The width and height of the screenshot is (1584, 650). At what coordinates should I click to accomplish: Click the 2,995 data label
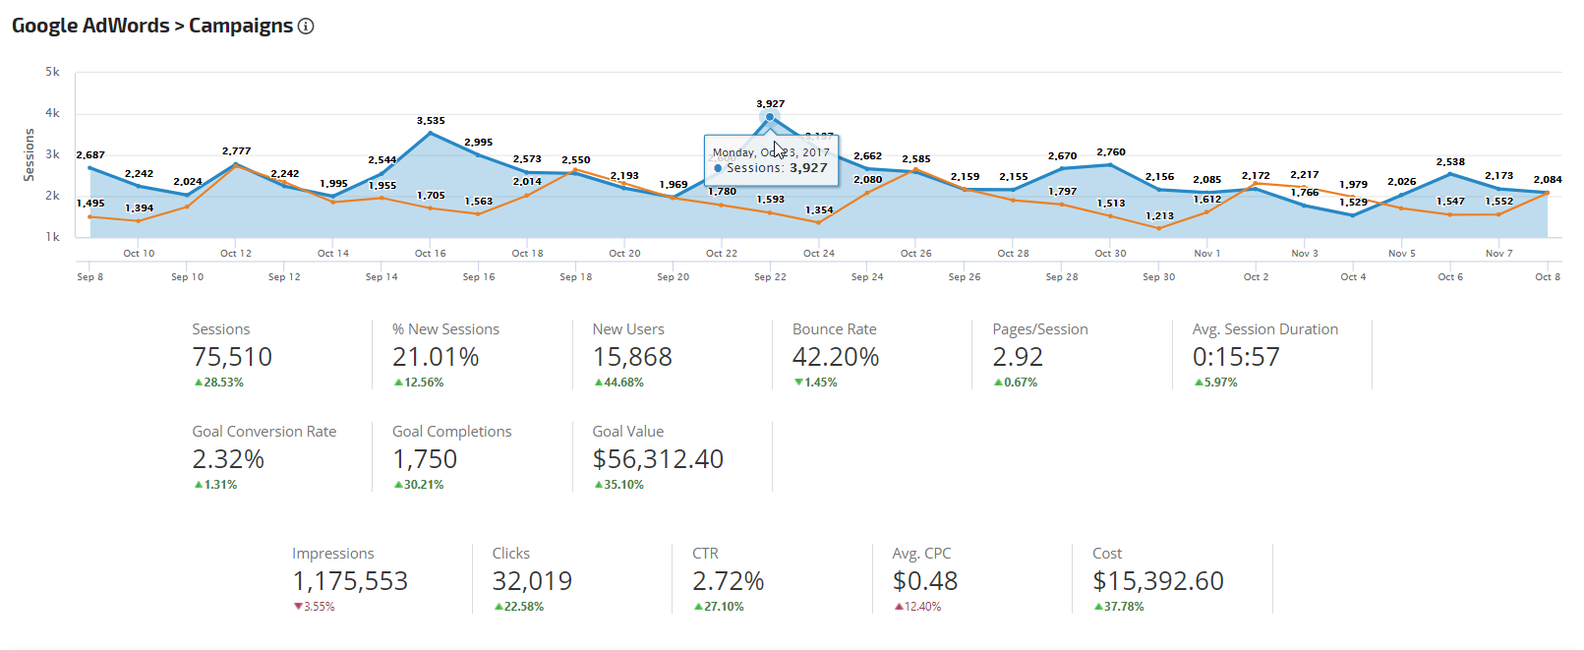coord(479,143)
